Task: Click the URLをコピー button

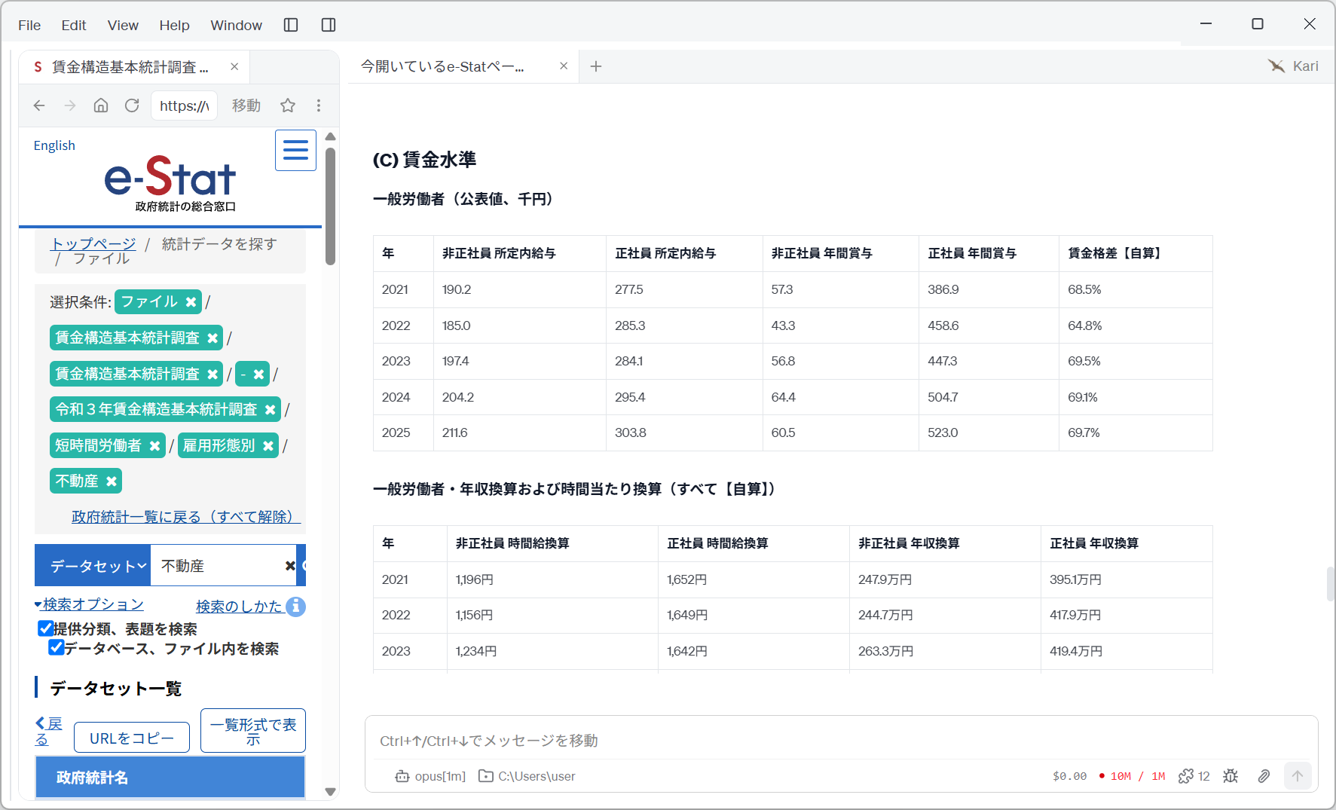Action: point(132,738)
